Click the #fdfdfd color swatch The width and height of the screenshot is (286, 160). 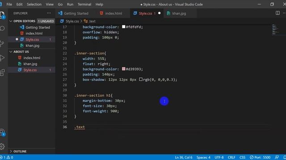click(x=123, y=27)
